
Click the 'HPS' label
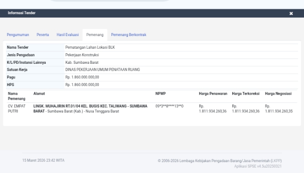(11, 85)
